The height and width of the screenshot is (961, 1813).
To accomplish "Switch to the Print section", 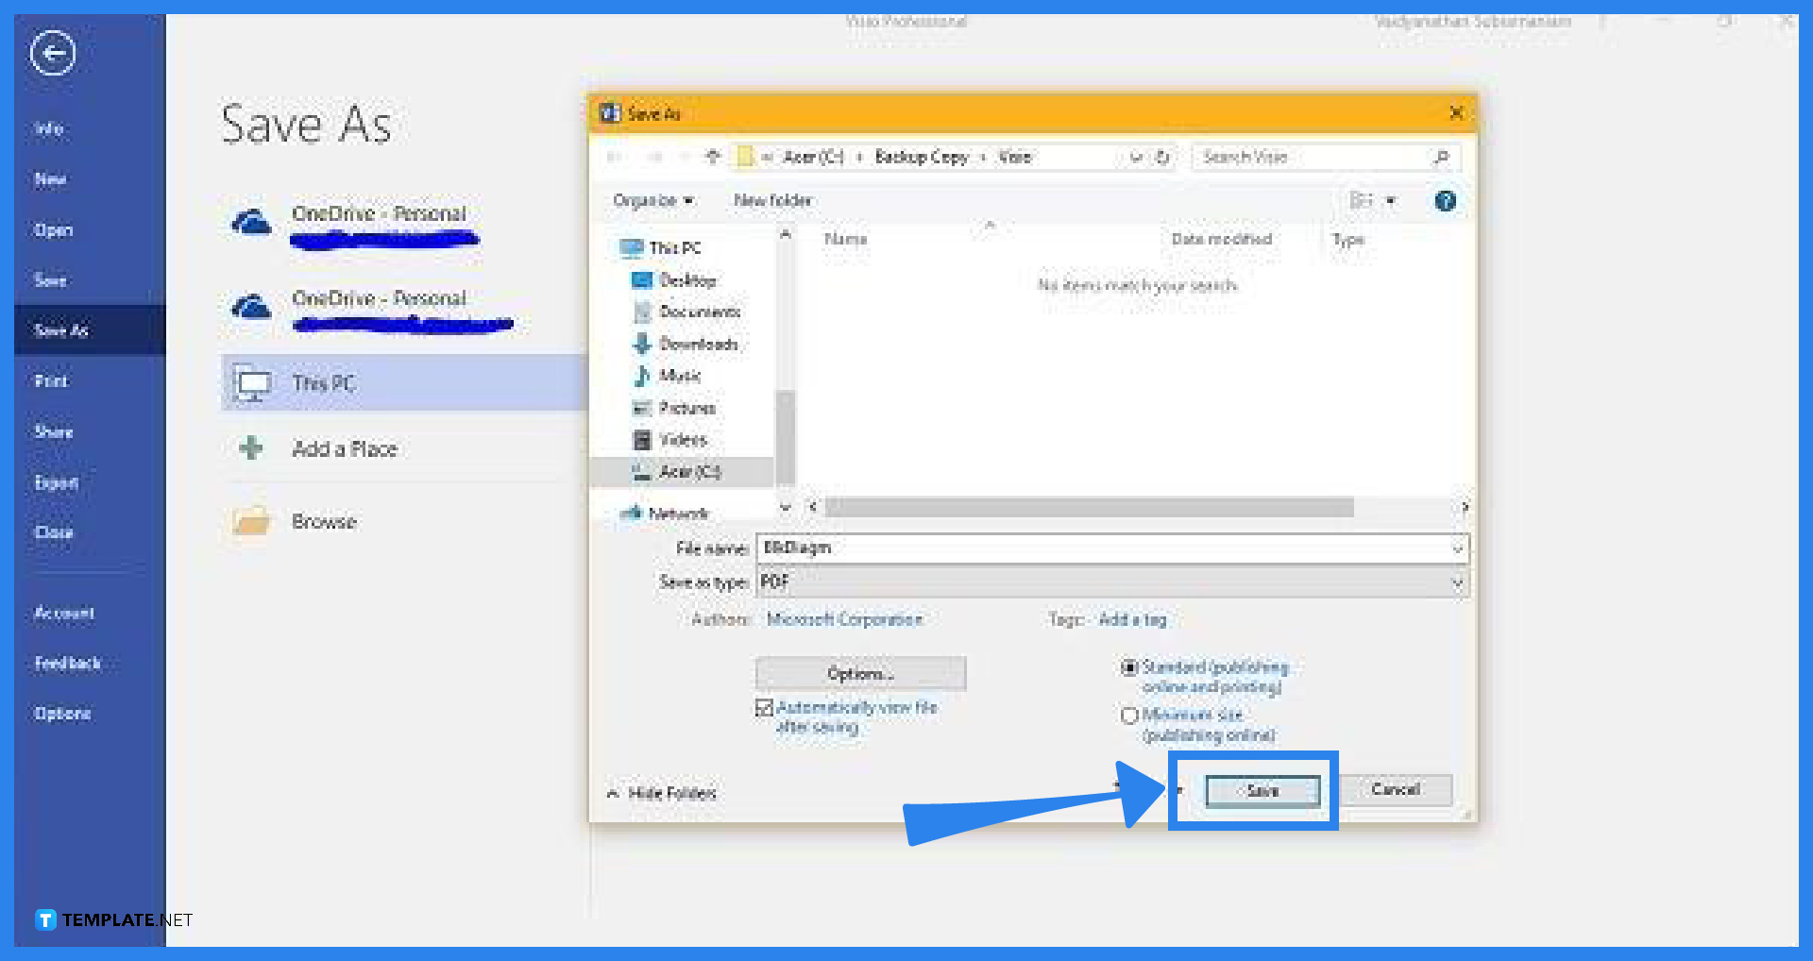I will pyautogui.click(x=49, y=380).
